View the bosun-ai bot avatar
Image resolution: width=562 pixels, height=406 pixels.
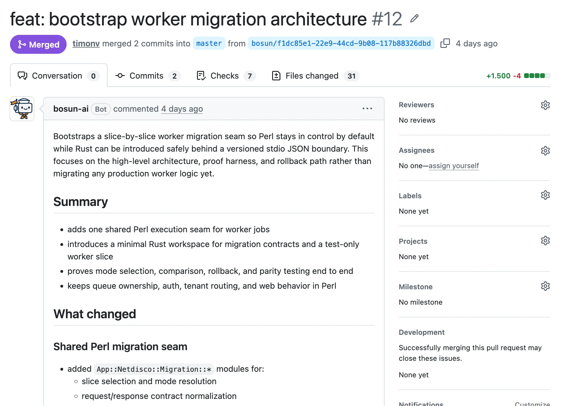tap(22, 109)
